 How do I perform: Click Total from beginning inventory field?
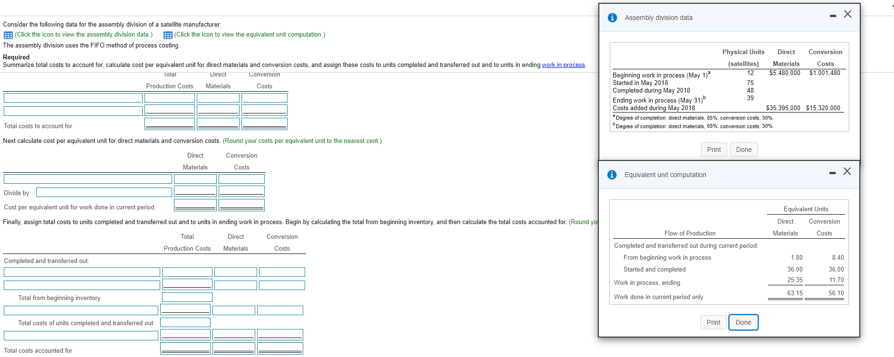point(187,297)
